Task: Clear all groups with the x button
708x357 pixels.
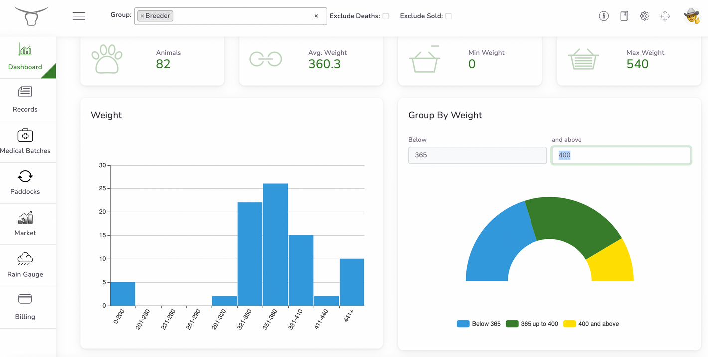Action: [x=316, y=16]
